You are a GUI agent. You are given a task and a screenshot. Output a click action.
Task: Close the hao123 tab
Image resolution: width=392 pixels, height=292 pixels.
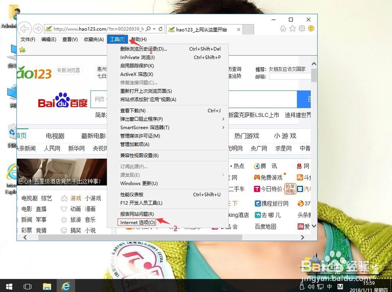[x=239, y=29]
